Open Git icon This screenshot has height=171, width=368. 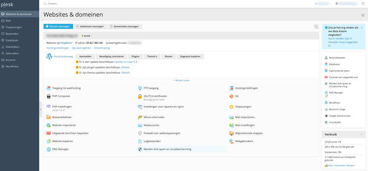(231, 96)
